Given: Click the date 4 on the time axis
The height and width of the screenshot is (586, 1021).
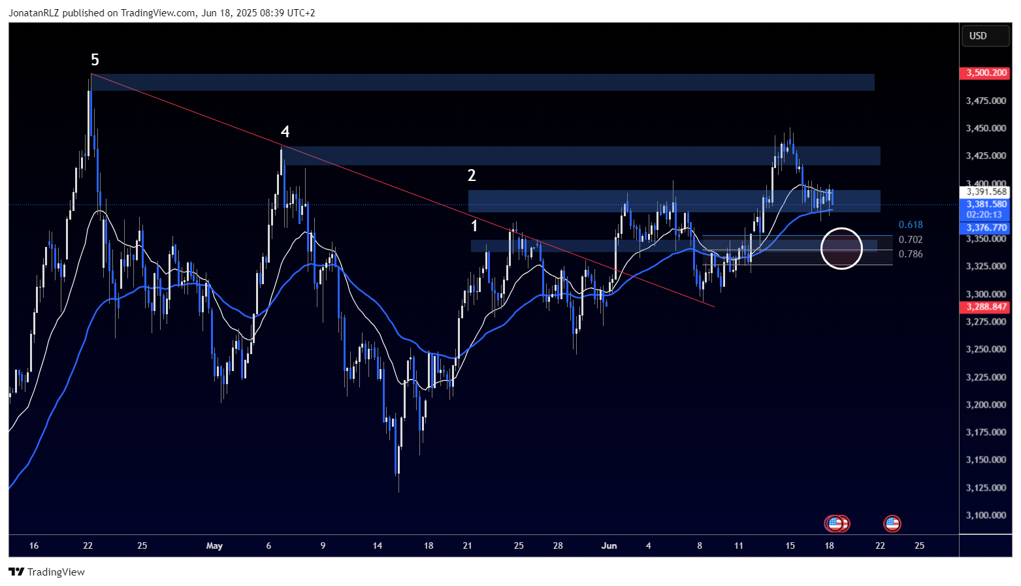Looking at the screenshot, I should coord(648,545).
